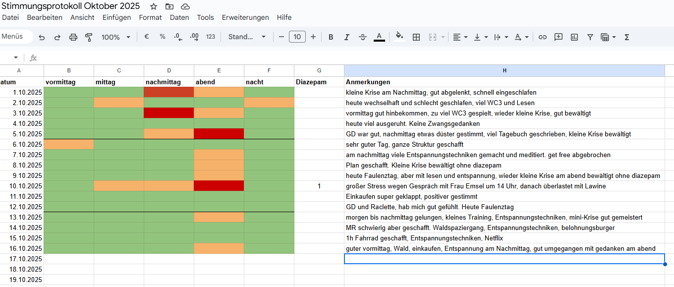
Task: Open the Einfügen menu
Action: [x=116, y=17]
